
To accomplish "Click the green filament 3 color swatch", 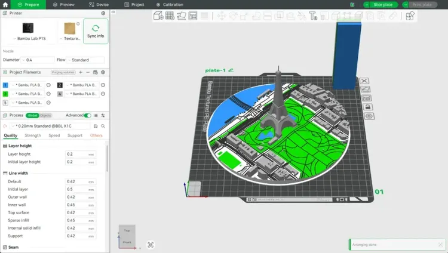I will [5, 94].
